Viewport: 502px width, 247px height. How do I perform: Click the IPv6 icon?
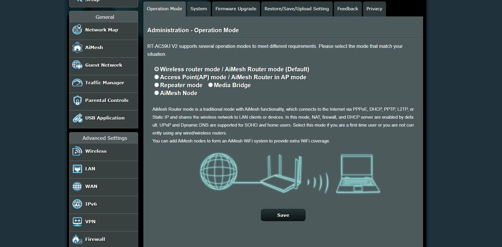77,204
